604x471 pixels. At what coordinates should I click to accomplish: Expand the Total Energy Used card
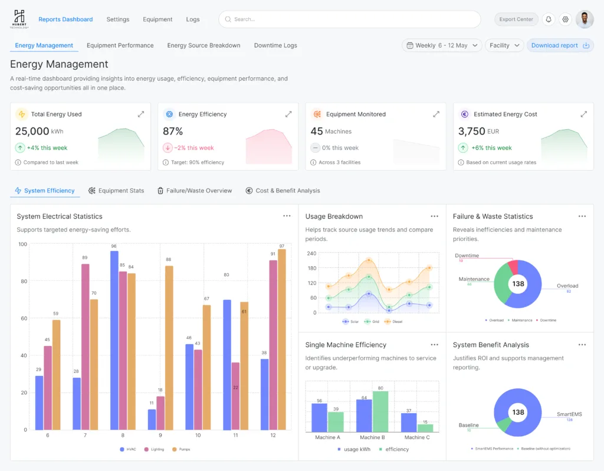141,114
